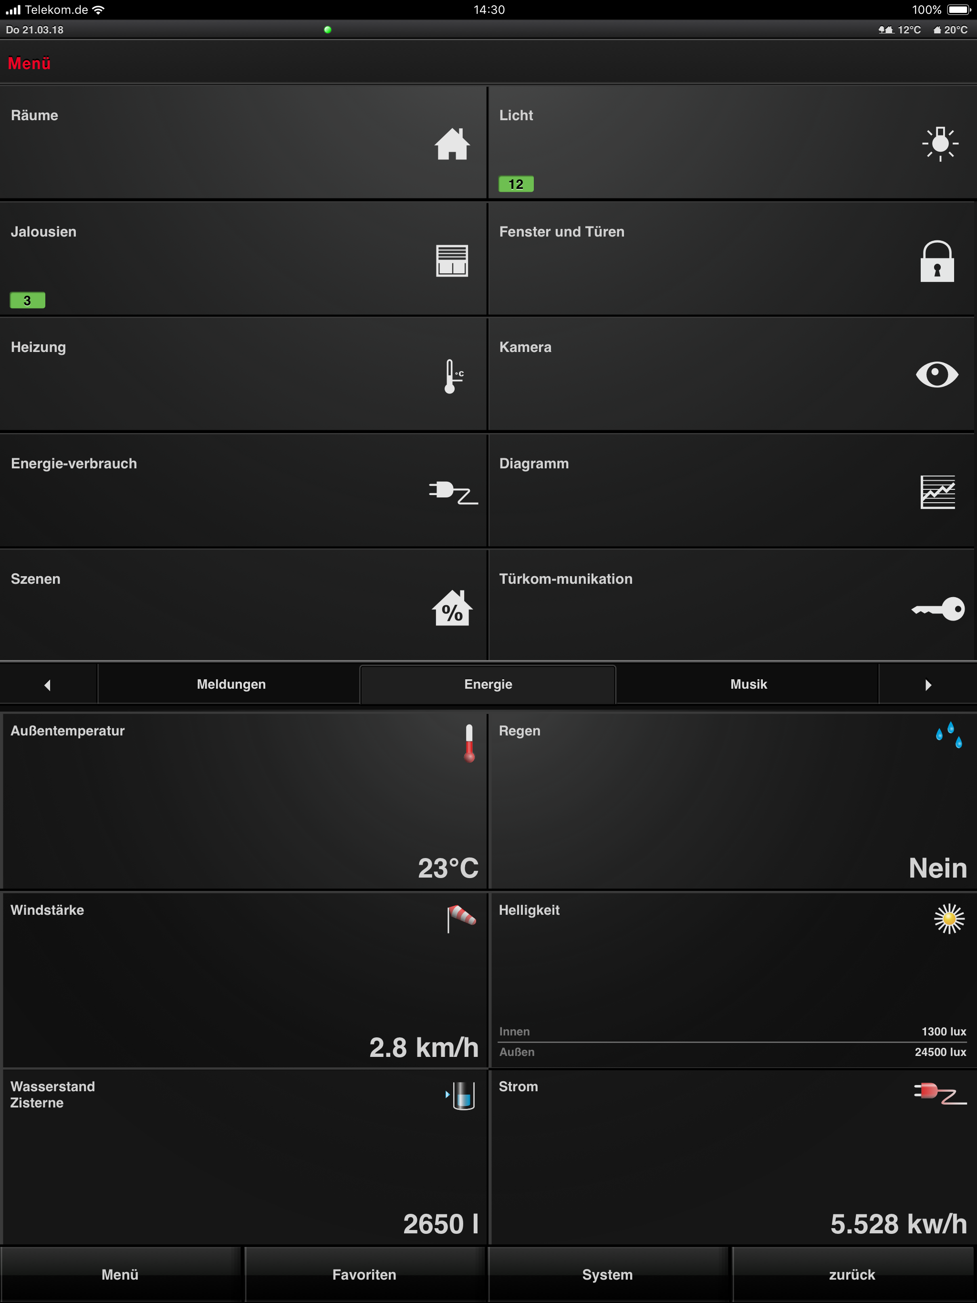Tap the Licht lamp icon

coord(940,144)
